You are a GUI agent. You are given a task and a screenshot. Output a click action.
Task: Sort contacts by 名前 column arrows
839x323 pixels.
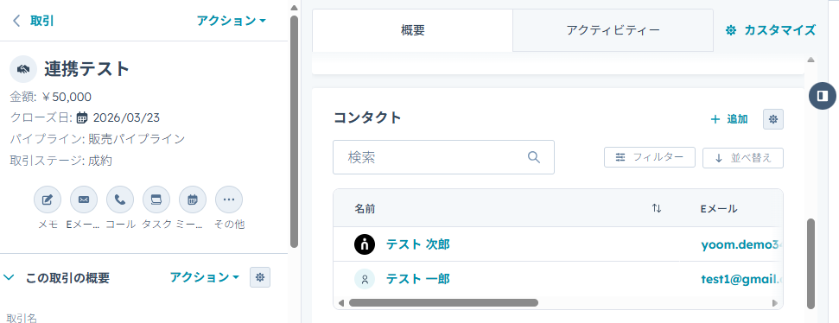pyautogui.click(x=657, y=208)
